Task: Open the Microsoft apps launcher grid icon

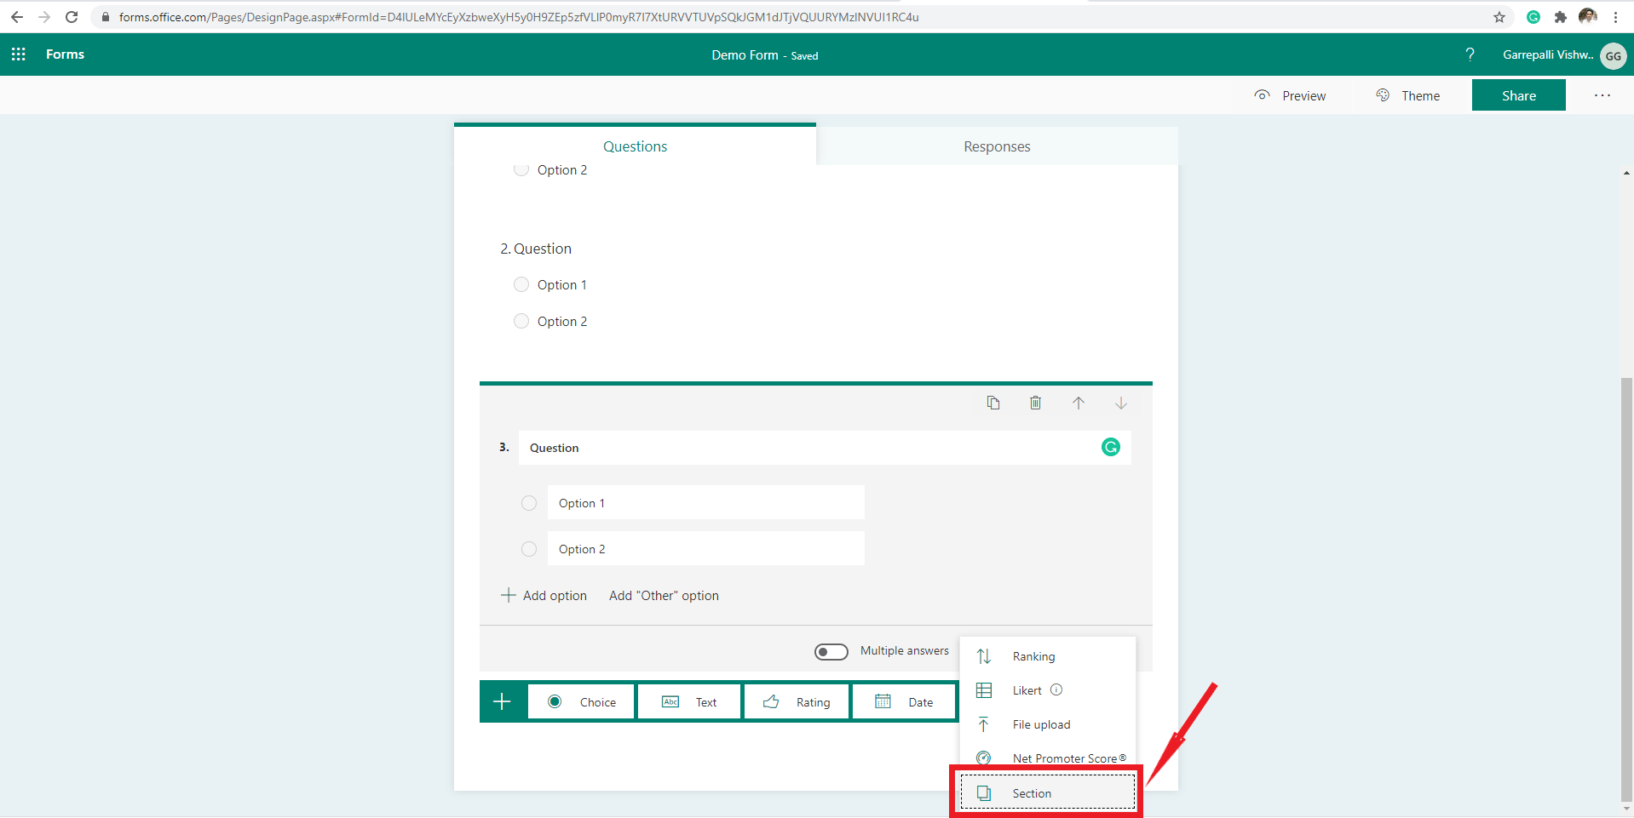Action: point(18,54)
